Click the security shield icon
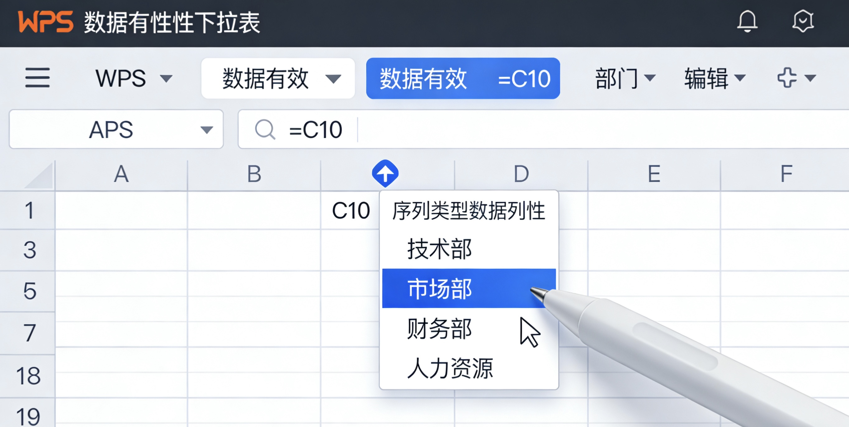The width and height of the screenshot is (849, 427). pos(803,22)
